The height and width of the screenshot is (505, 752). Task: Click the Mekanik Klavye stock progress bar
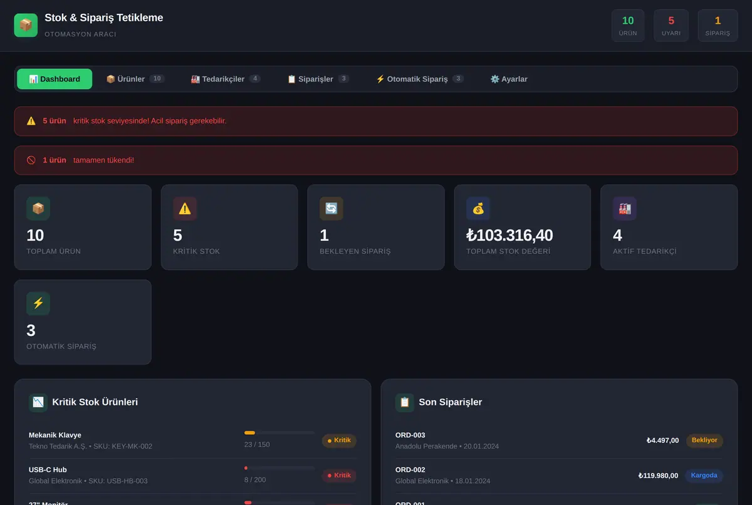click(279, 433)
